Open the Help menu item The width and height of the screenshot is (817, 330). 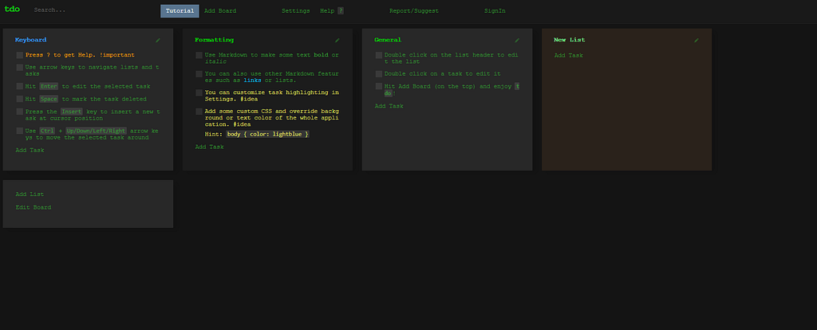pos(327,11)
